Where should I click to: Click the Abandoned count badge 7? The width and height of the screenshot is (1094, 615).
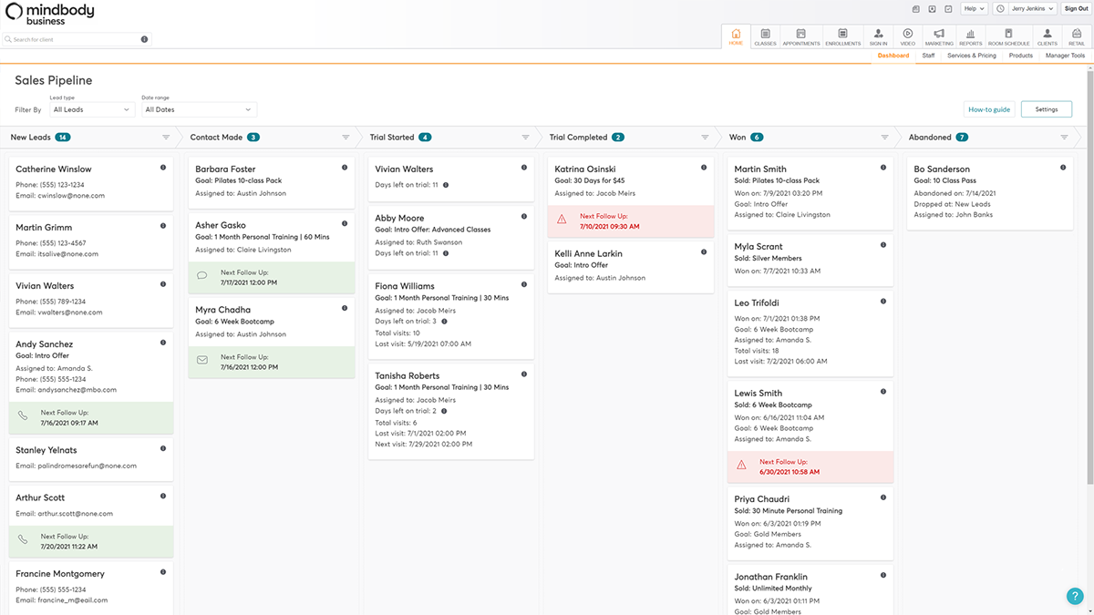[962, 138]
